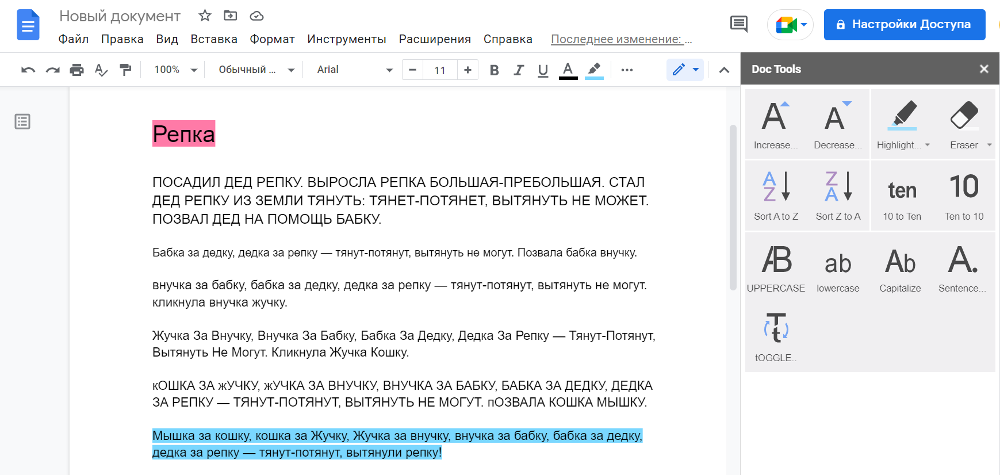Check cloud save status icon
1000x475 pixels.
tap(256, 16)
